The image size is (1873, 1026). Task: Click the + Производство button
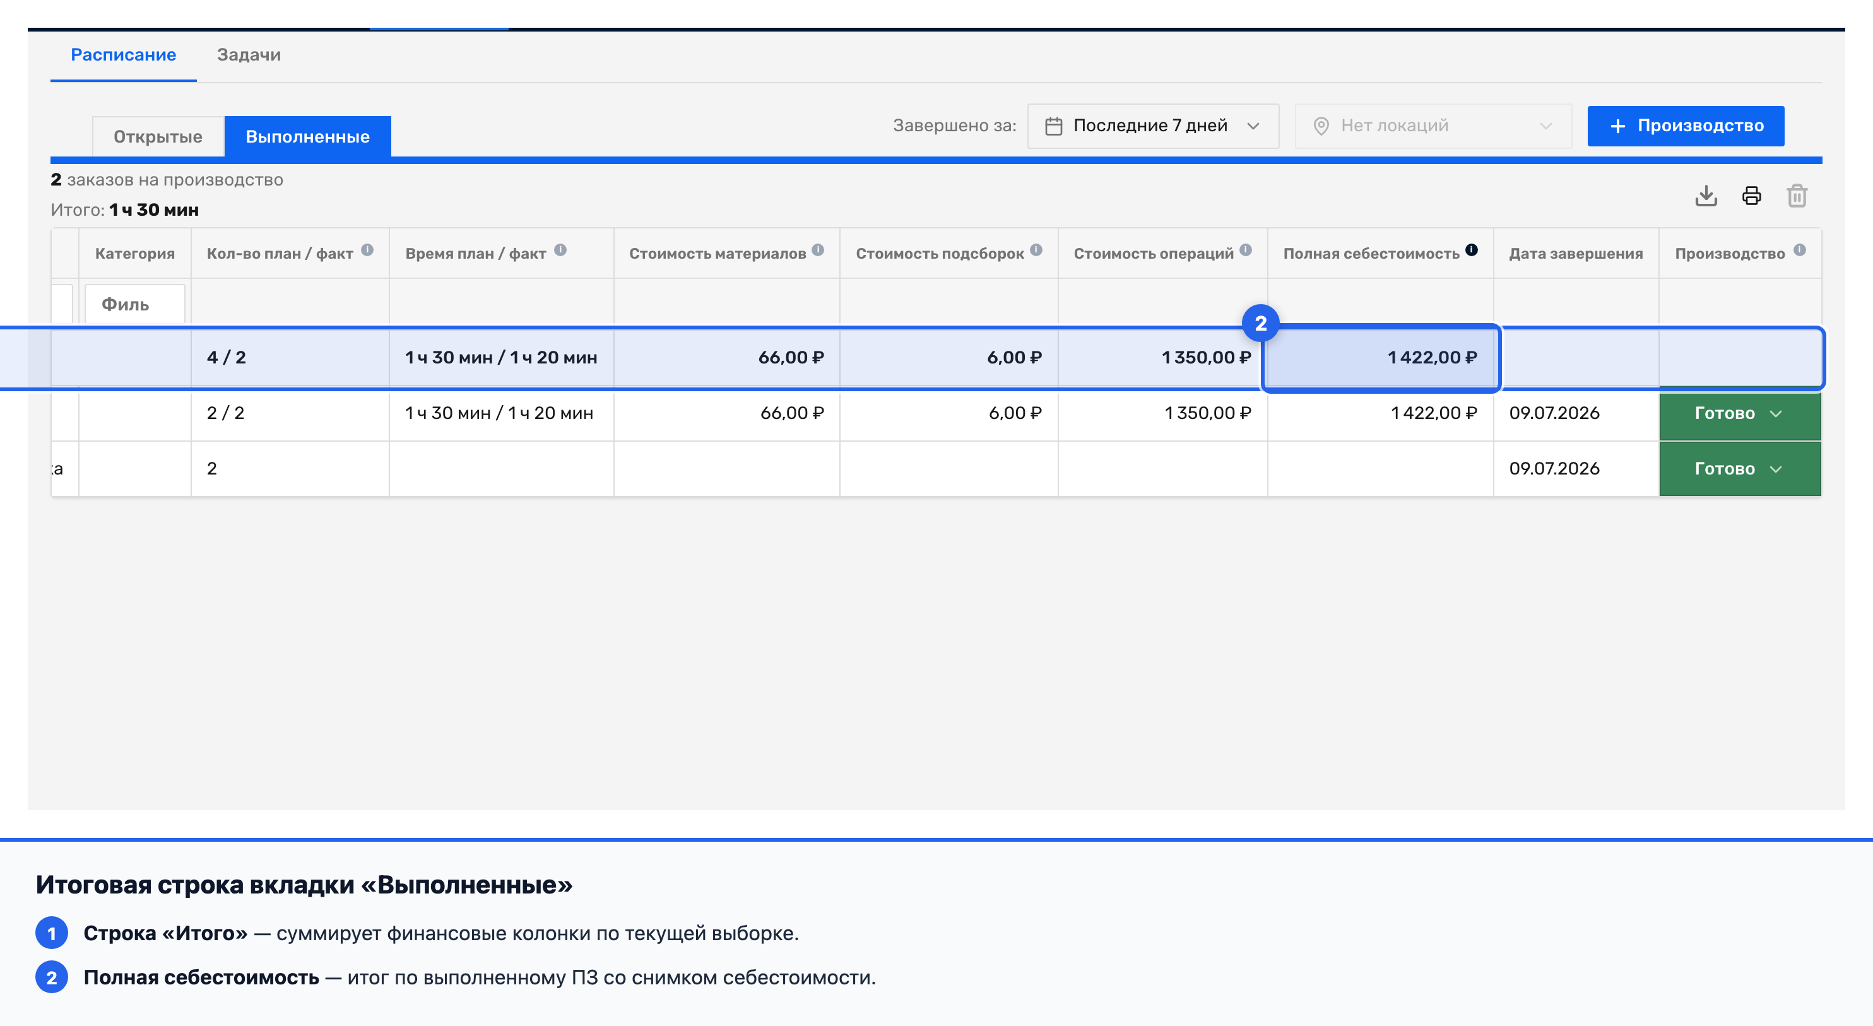1686,126
